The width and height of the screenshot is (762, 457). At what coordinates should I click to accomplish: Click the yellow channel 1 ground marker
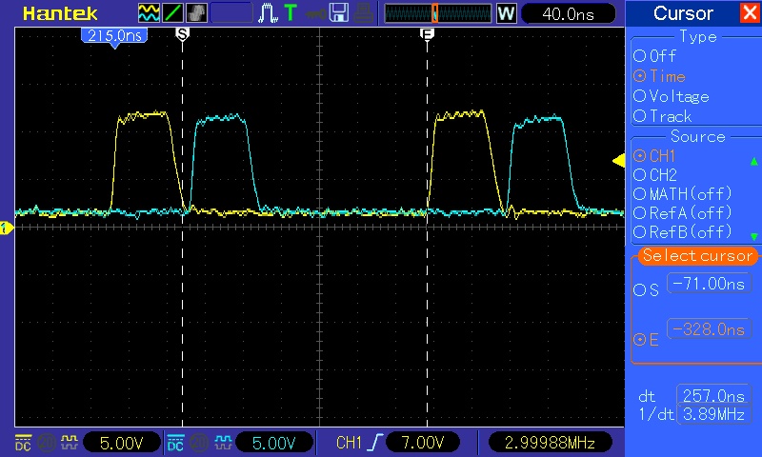[x=7, y=228]
